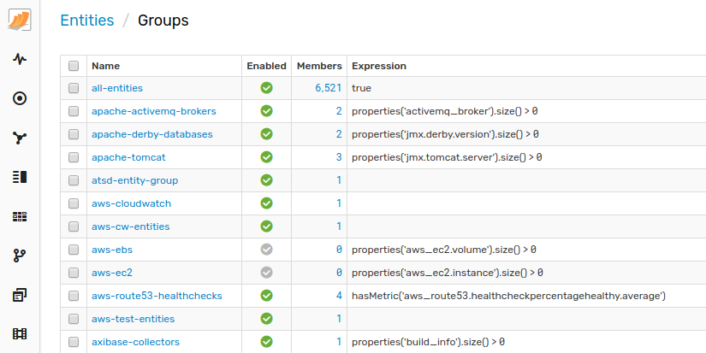Click the gray disabled status icon for aws-ec2

coord(266,273)
